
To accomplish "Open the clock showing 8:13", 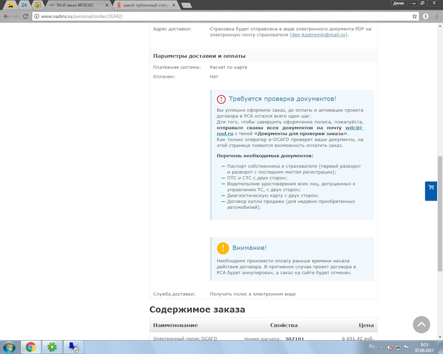I will [x=425, y=348].
